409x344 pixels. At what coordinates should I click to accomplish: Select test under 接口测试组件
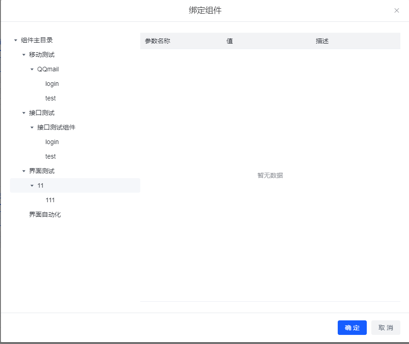[x=50, y=156]
